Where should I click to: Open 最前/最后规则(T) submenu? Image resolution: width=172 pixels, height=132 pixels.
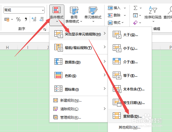(79, 48)
